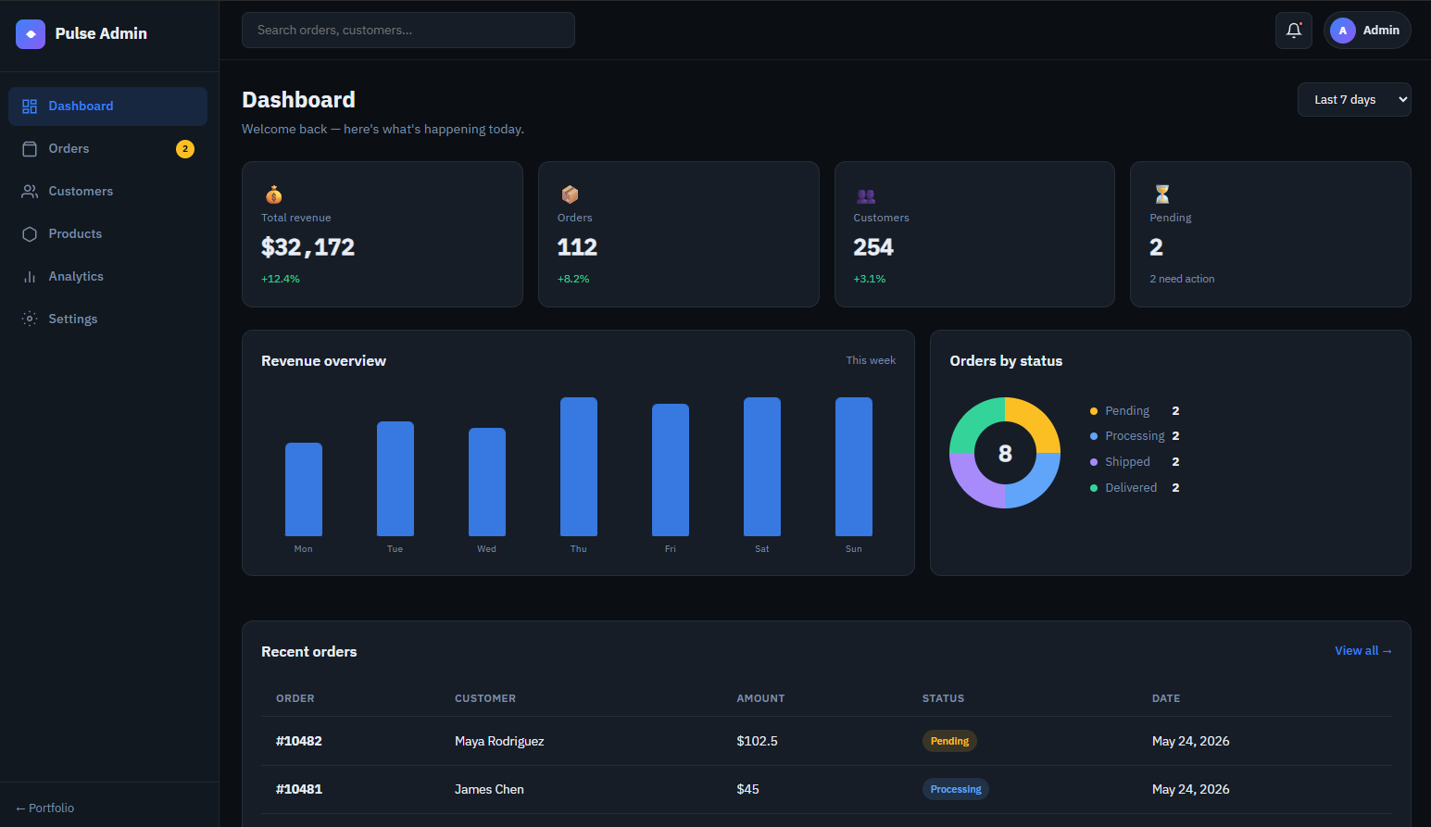The width and height of the screenshot is (1431, 827).
Task: Open Analytics in the sidebar
Action: point(107,277)
